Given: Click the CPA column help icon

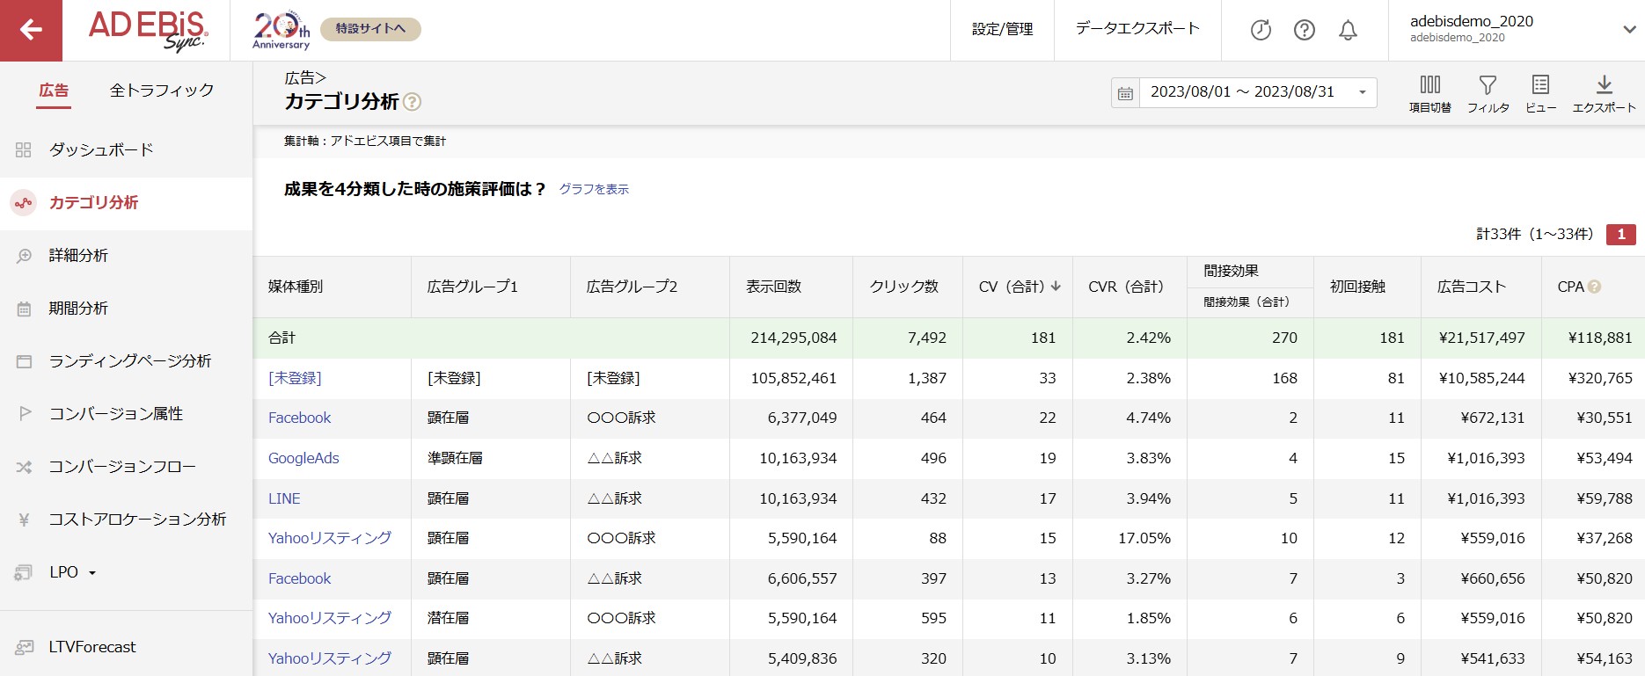Looking at the screenshot, I should coord(1594,287).
